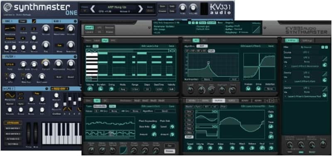Click velocity curve icon in info display
332x156 pixels.
(256, 30)
